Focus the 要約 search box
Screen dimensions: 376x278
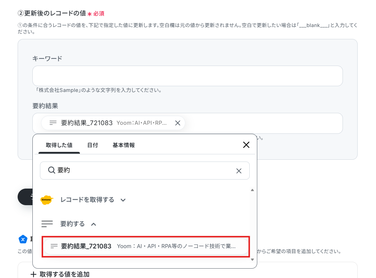pos(145,171)
